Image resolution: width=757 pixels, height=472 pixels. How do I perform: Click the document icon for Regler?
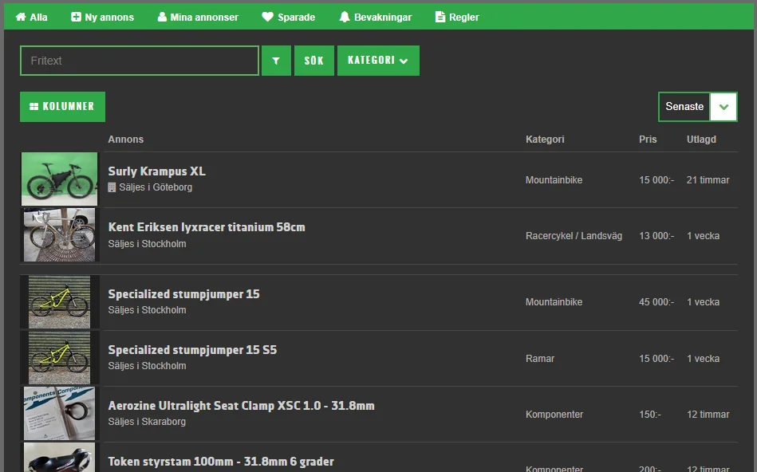[x=440, y=17]
